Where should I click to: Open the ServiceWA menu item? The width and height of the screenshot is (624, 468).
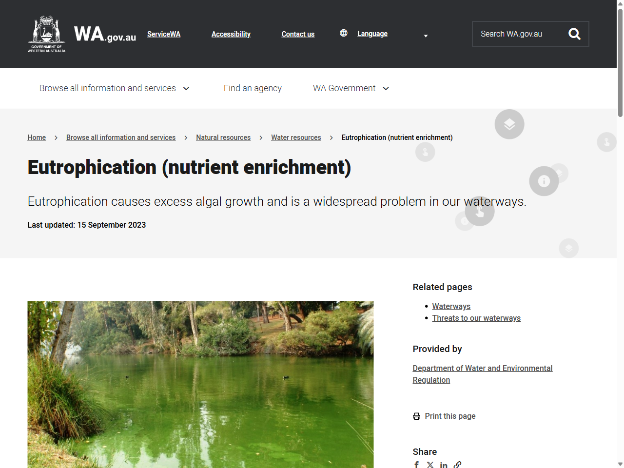[164, 34]
